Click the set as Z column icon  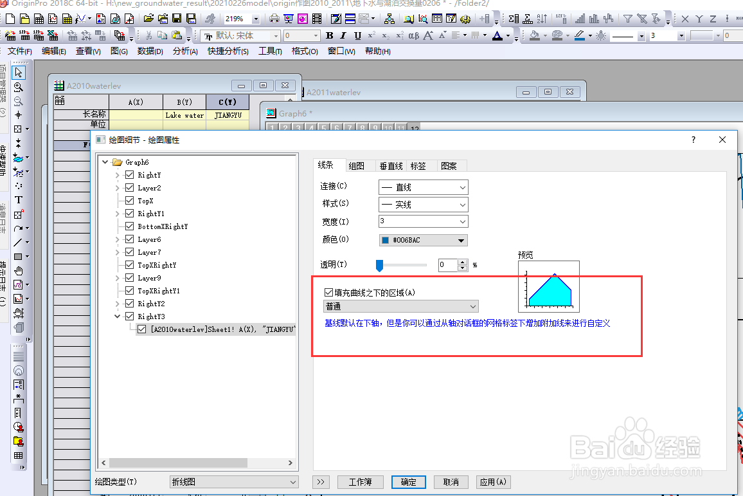click(x=713, y=19)
